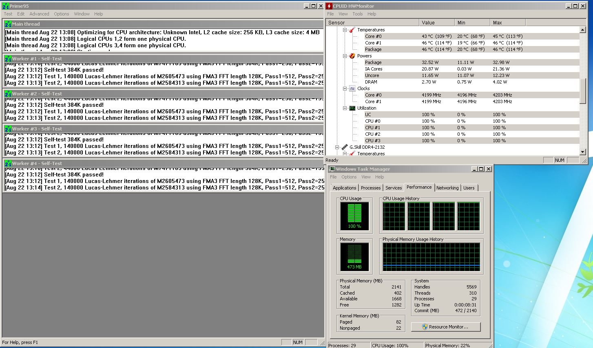Activate the Worker #1 - Self-Test title bar
Screen dimensions: 593x348
[x=163, y=59]
